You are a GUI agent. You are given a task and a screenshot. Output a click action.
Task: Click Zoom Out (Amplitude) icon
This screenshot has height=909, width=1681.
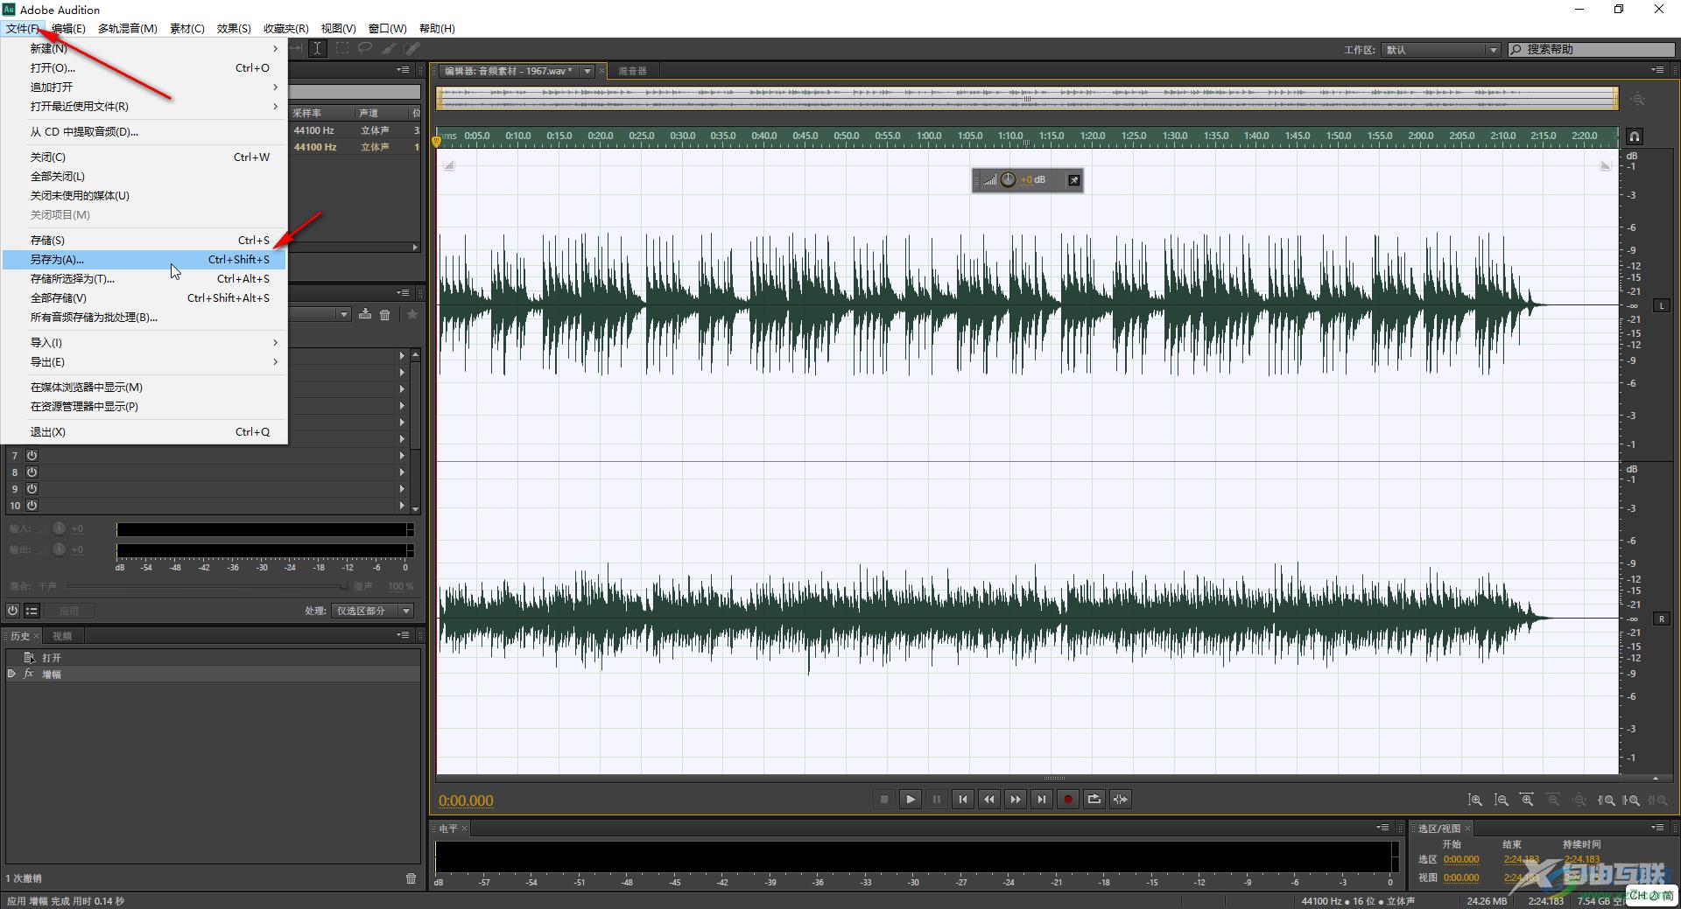click(x=1502, y=800)
